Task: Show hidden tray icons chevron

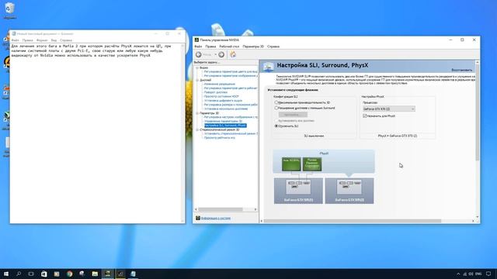Action: pos(458,274)
